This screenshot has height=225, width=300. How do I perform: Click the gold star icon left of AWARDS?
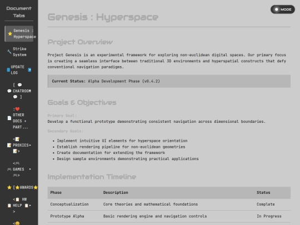9,188
